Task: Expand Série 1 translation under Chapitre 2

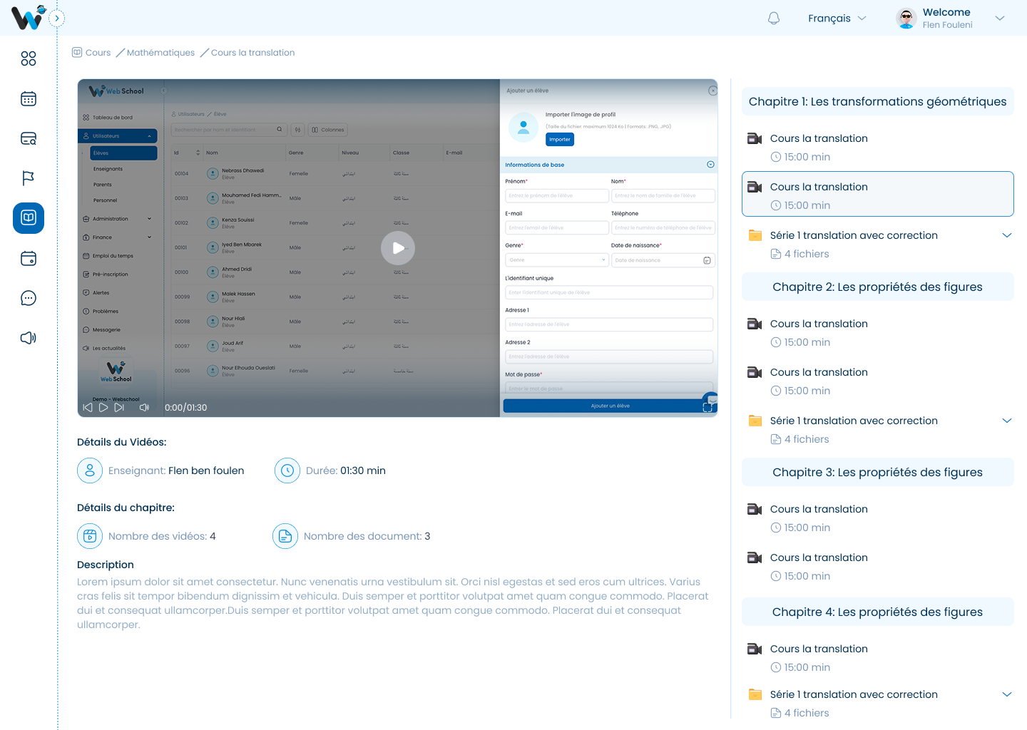Action: point(1007,421)
